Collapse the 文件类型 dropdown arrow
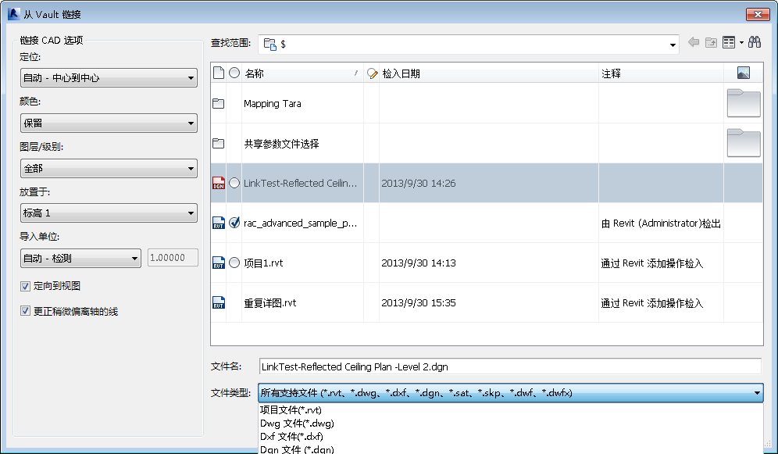The width and height of the screenshot is (778, 454). [x=757, y=393]
